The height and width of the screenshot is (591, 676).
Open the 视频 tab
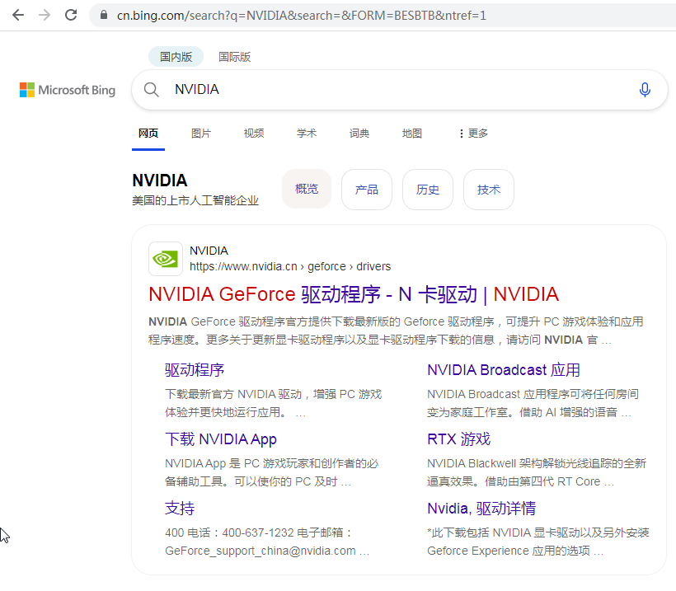tap(254, 134)
